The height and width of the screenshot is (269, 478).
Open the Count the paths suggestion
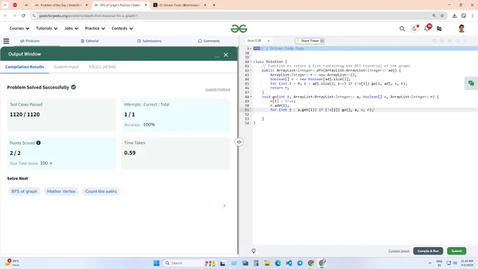click(x=101, y=191)
